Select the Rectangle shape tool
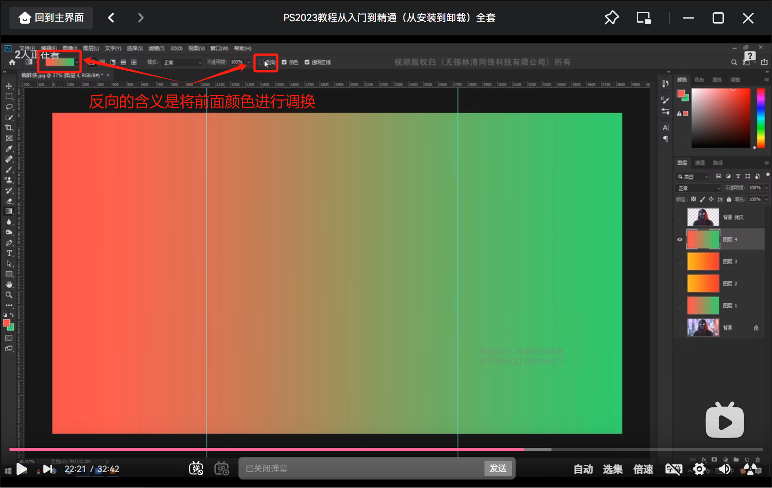Screen dimensions: 772x488 (9, 274)
